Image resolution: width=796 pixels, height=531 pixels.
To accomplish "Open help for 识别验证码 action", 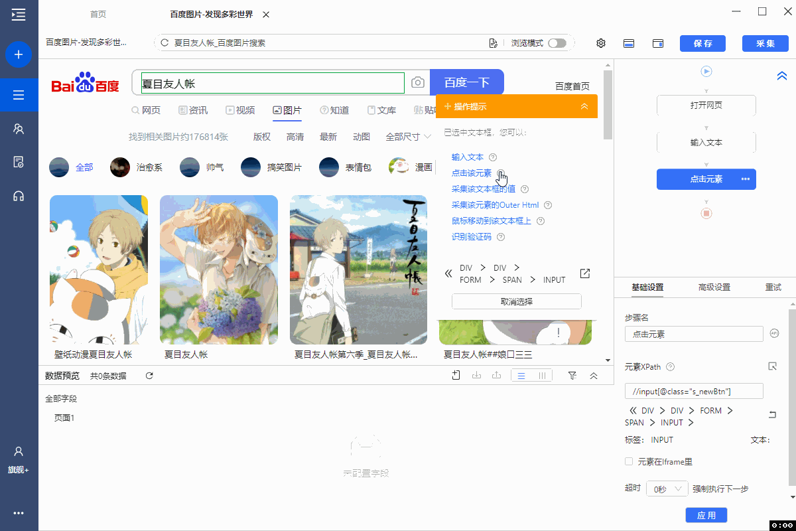I will click(501, 237).
